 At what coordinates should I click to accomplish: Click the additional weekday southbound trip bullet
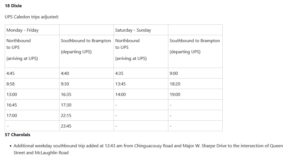148,149
